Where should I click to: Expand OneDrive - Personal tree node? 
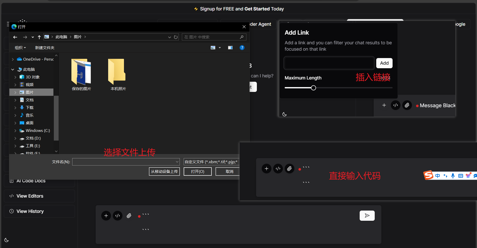[x=13, y=59]
